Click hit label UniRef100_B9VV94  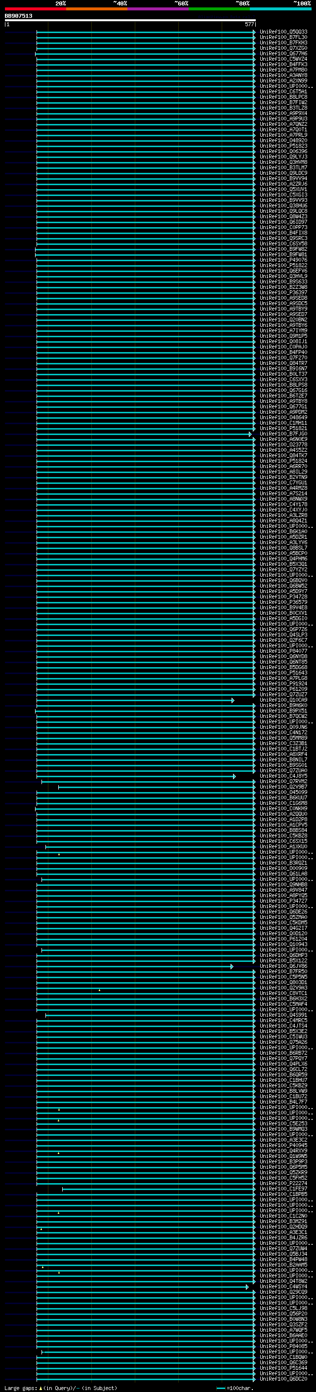pyautogui.click(x=283, y=178)
